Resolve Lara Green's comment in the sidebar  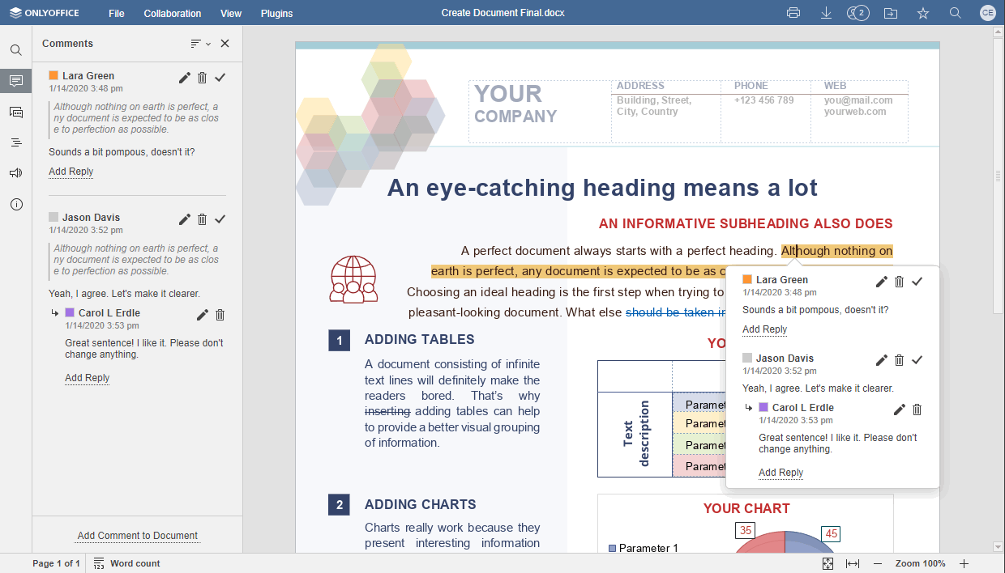click(x=220, y=77)
